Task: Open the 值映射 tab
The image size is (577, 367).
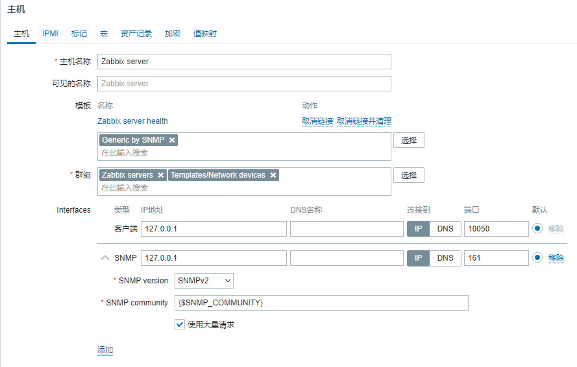Action: pyautogui.click(x=205, y=34)
